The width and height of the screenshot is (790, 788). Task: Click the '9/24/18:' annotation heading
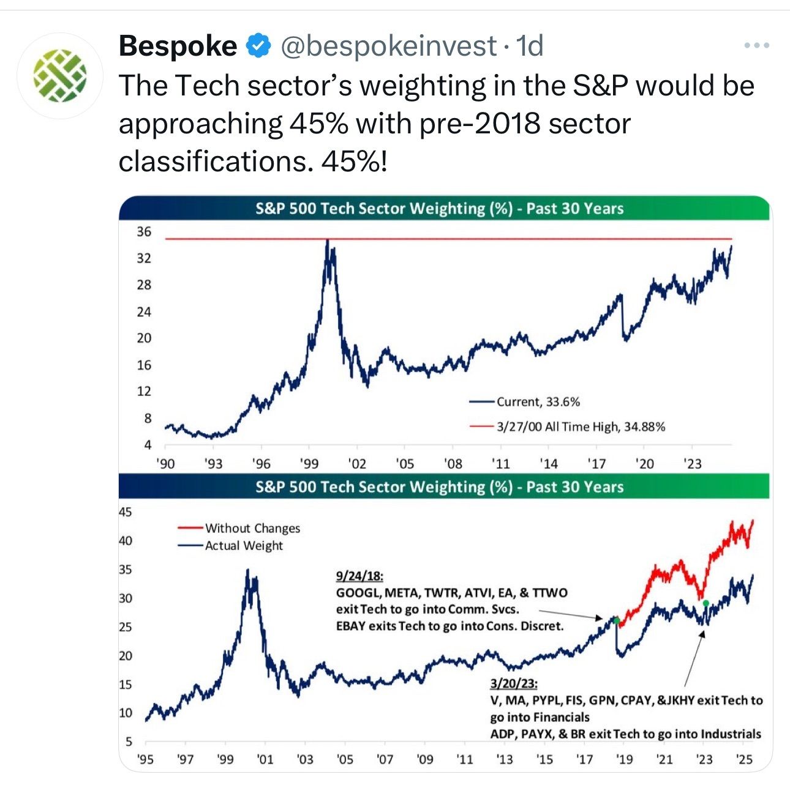click(359, 576)
